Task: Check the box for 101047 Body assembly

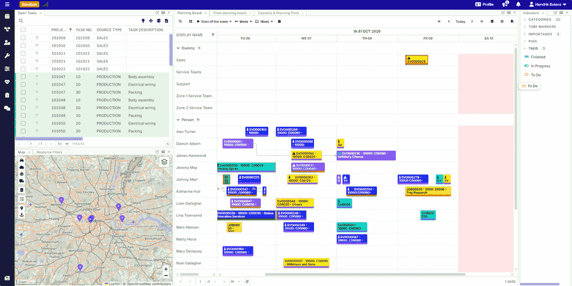Action: tap(23, 76)
